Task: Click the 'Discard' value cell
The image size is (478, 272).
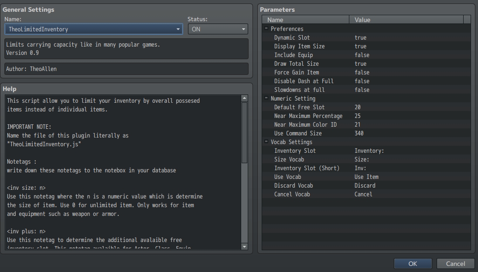Action: 365,185
